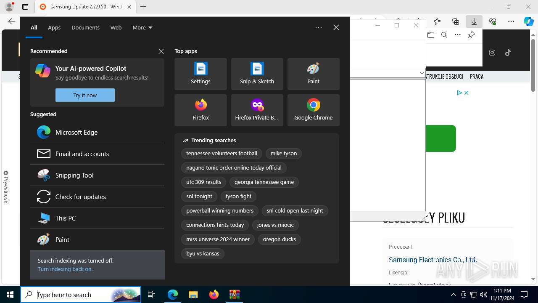Viewport: 538px width, 303px height.
Task: Click Windows Start button
Action: [x=10, y=295]
